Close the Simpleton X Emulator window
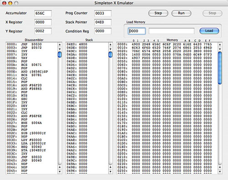The width and height of the screenshot is (228, 180). point(4,3)
